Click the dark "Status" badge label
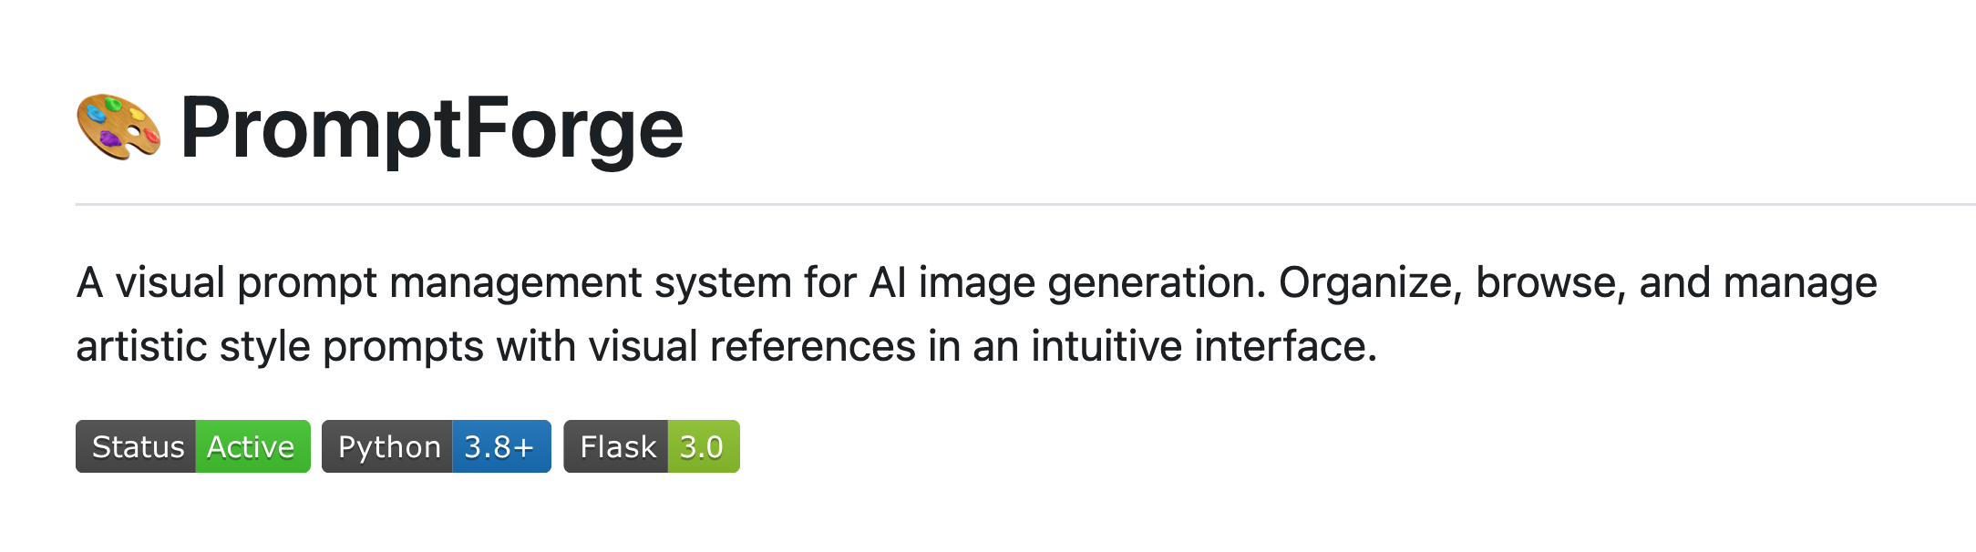 pos(137,447)
